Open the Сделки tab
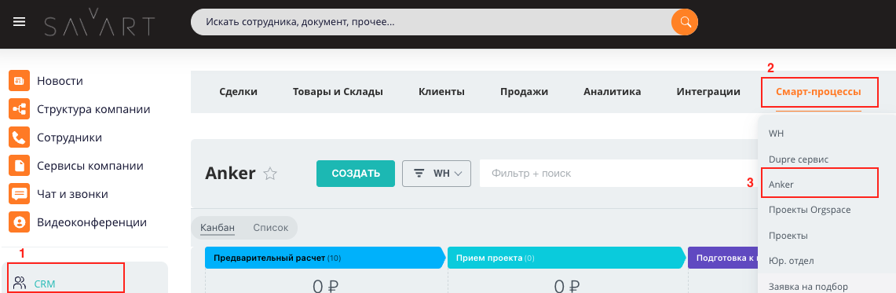This screenshot has width=896, height=293. (x=238, y=92)
